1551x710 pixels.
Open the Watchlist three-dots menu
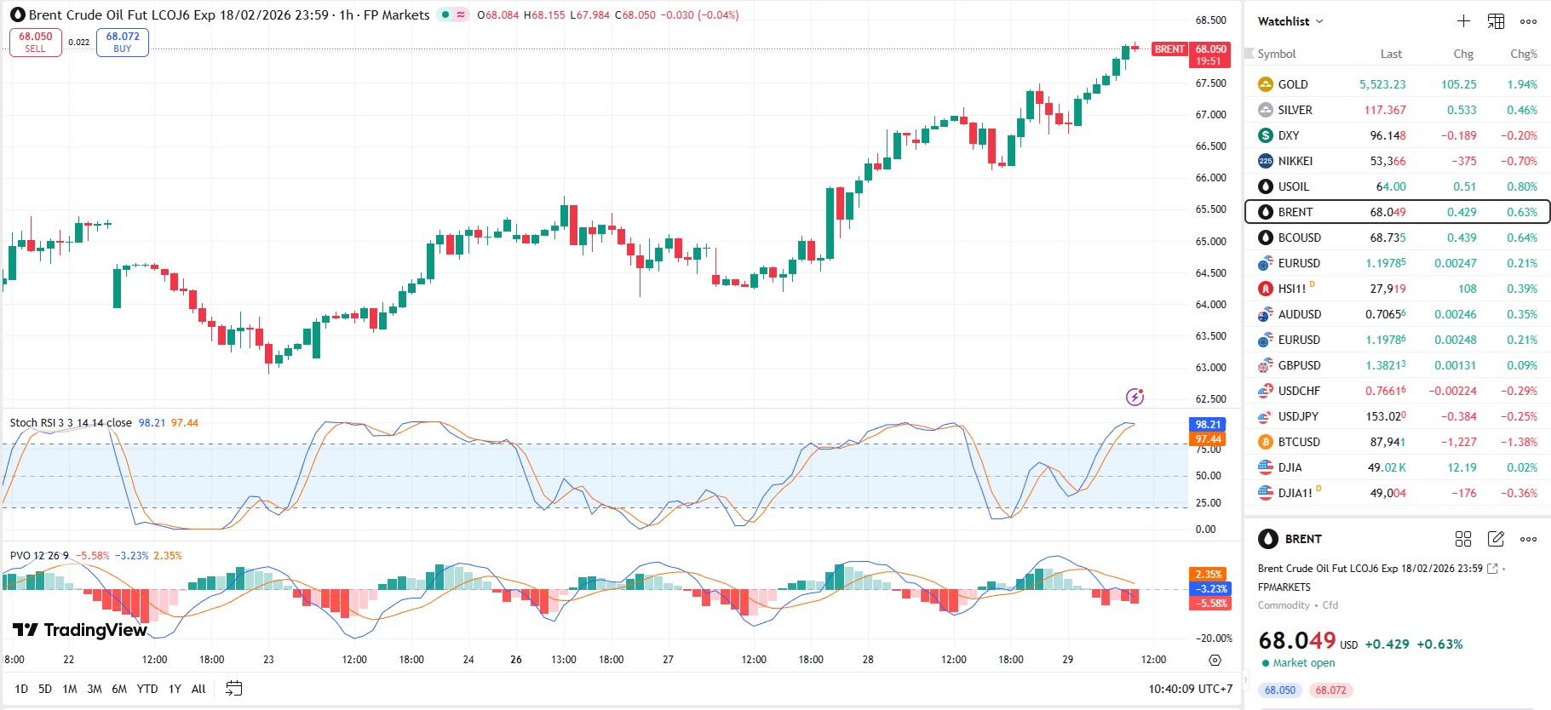pos(1528,21)
